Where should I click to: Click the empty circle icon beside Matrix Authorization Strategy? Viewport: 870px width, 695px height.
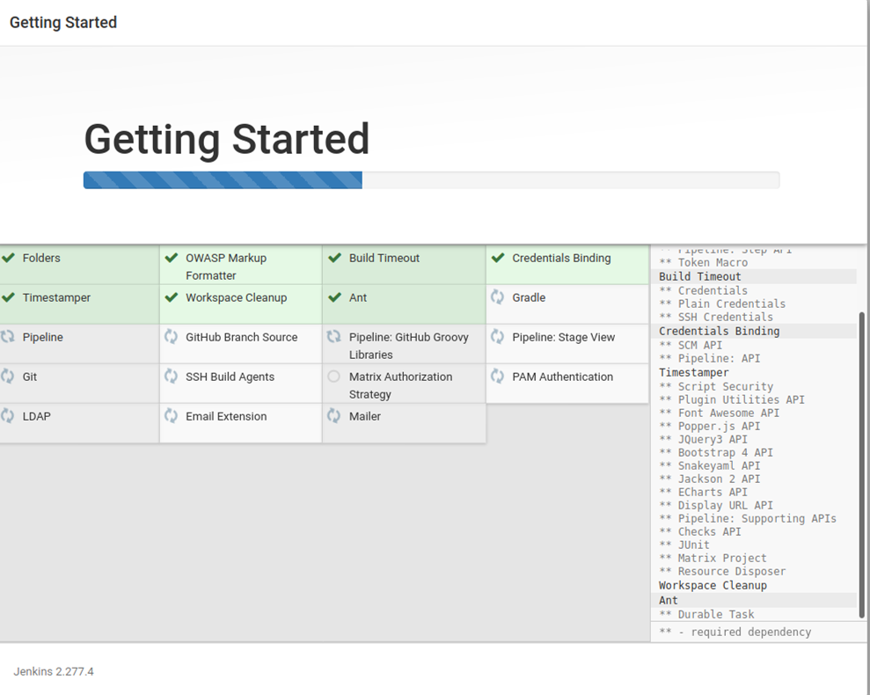point(333,377)
